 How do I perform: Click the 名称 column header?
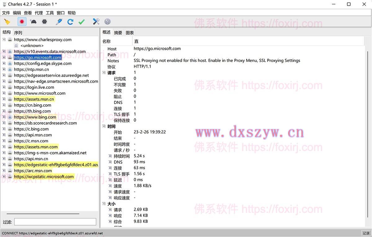click(x=117, y=41)
